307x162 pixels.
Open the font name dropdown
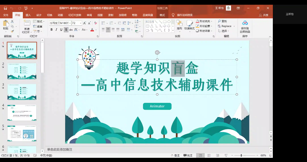tap(70, 23)
